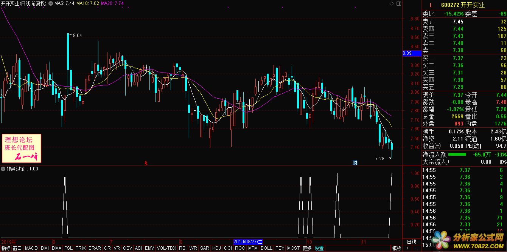Switch to WR indicator tab
The height and width of the screenshot is (252, 507).
click(x=193, y=248)
